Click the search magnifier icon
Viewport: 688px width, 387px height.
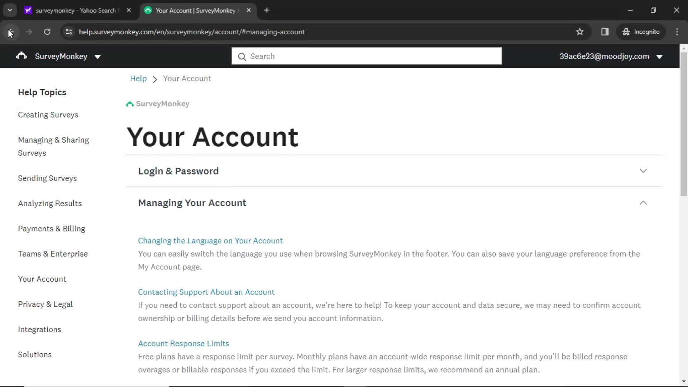point(242,57)
